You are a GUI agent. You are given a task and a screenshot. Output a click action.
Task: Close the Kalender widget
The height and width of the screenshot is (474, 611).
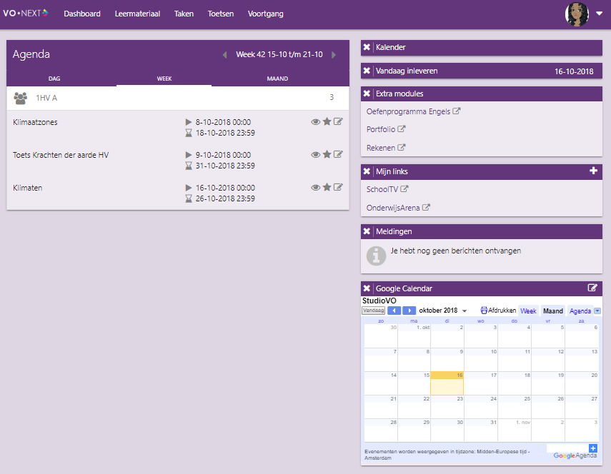coord(367,47)
